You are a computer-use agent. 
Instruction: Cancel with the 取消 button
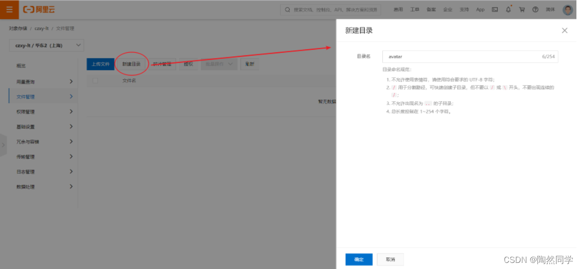[x=390, y=259]
